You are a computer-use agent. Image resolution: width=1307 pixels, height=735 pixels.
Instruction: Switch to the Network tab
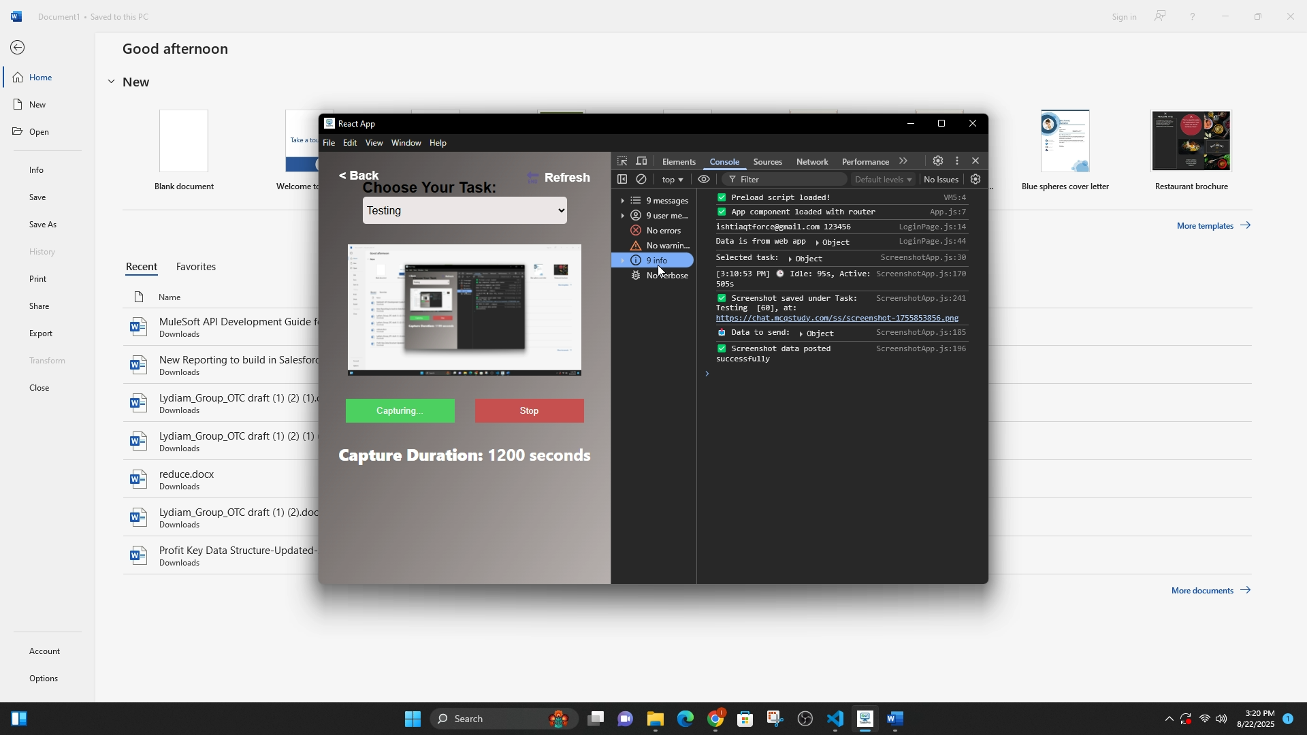click(812, 162)
